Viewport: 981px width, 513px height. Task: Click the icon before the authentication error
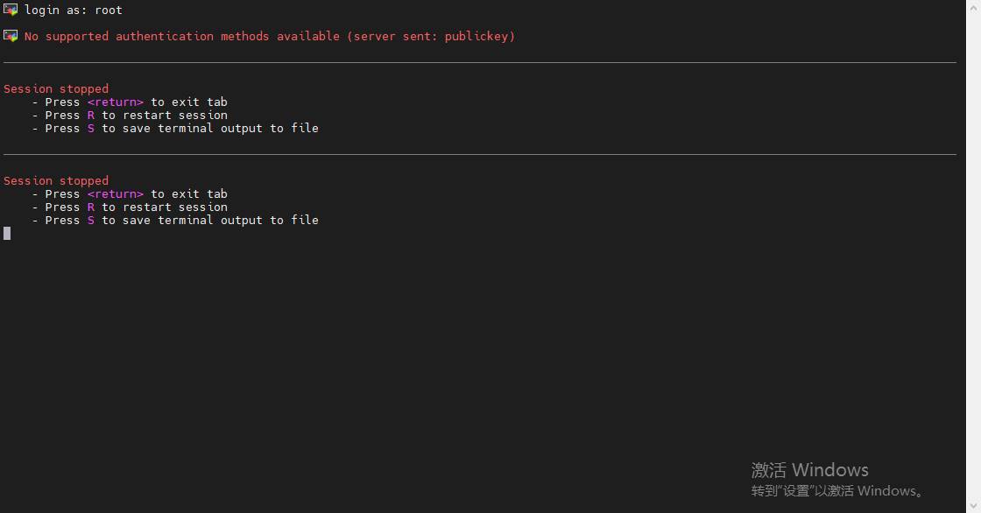[11, 36]
